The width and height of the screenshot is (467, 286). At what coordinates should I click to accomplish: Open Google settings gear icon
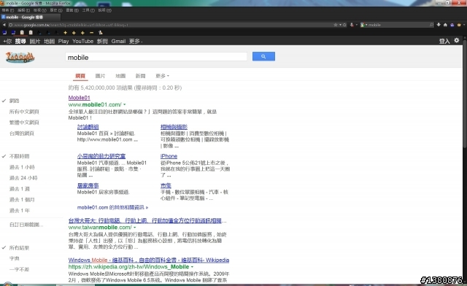pyautogui.click(x=457, y=41)
